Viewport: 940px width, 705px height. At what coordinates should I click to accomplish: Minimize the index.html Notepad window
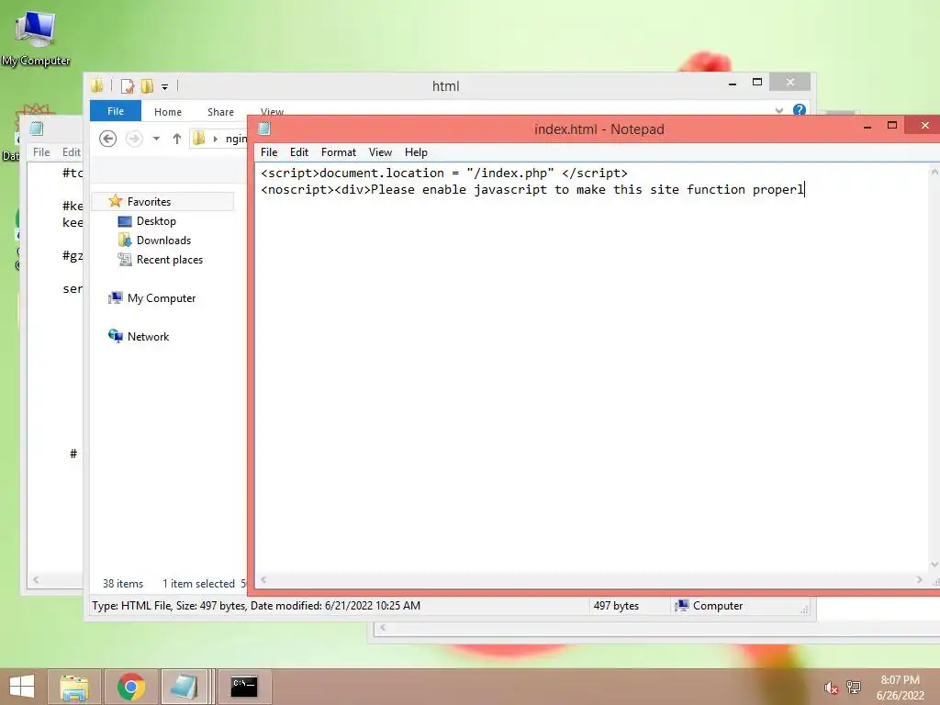coord(867,126)
